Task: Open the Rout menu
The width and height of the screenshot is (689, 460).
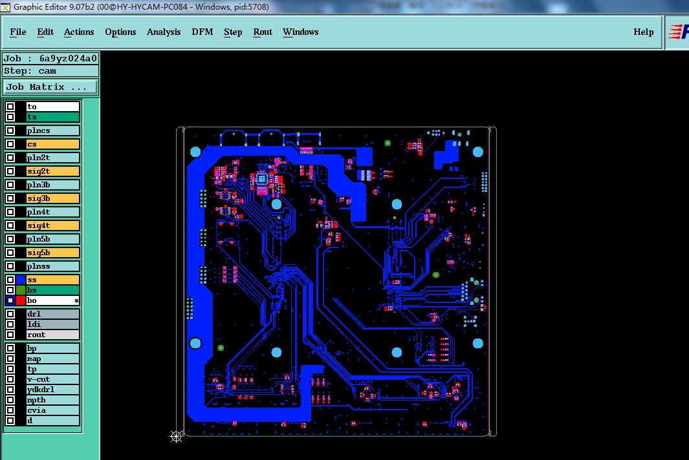Action: pyautogui.click(x=263, y=32)
